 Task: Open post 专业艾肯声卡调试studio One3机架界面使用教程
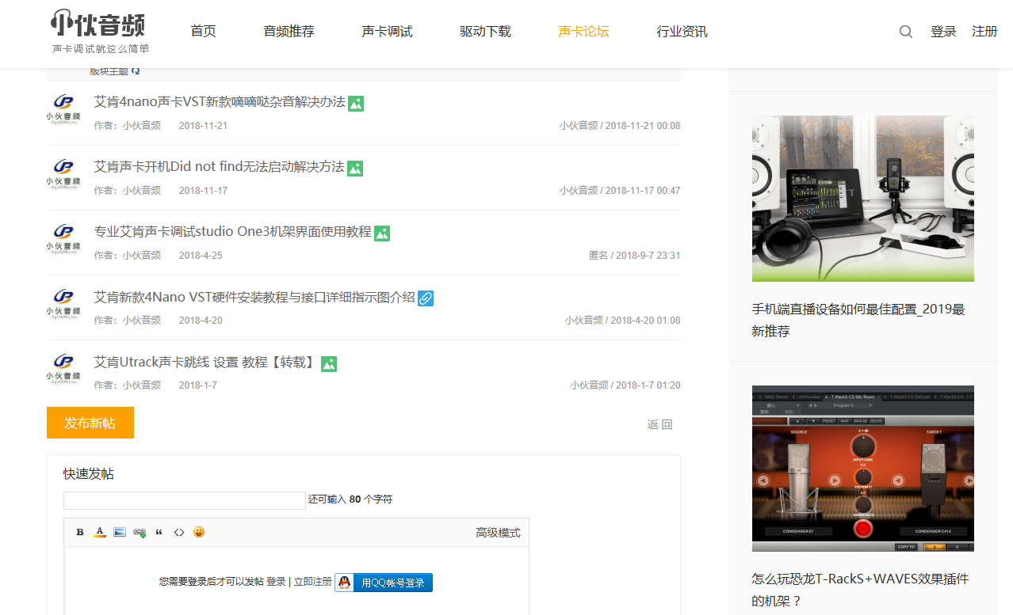(232, 232)
